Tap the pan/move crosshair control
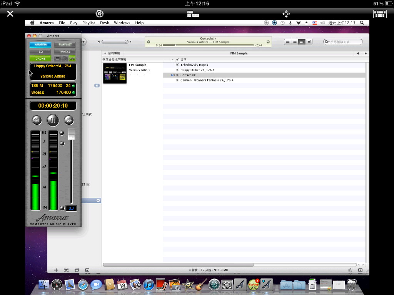 (286, 14)
